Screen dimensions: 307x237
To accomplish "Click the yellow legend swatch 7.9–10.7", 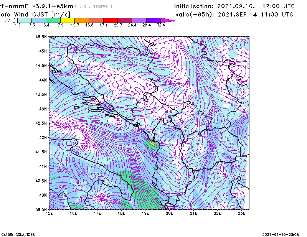I will point(68,20).
